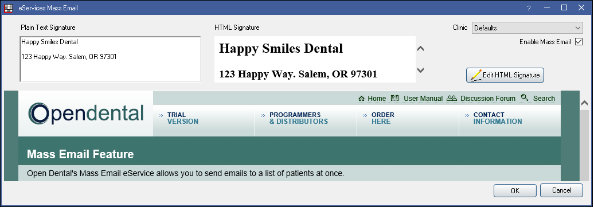The image size is (594, 211).
Task: Click the Cancel button
Action: point(561,190)
